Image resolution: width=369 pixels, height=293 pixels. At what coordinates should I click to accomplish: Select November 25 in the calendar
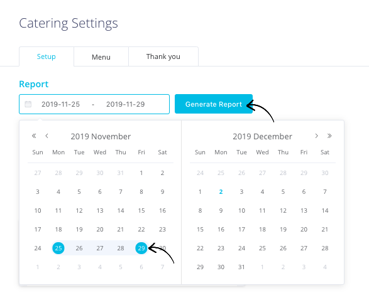(x=58, y=248)
